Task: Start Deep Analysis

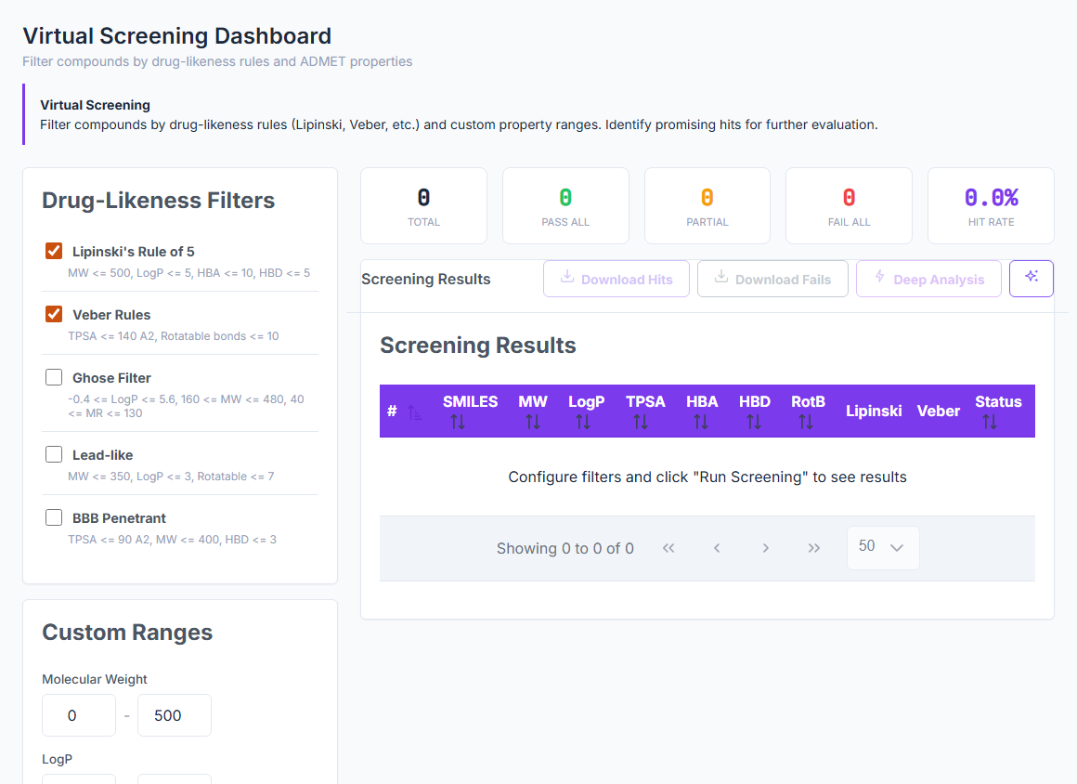Action: (928, 279)
